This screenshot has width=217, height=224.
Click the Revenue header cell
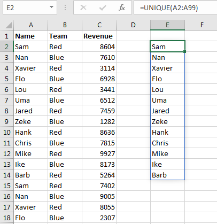tap(99, 36)
